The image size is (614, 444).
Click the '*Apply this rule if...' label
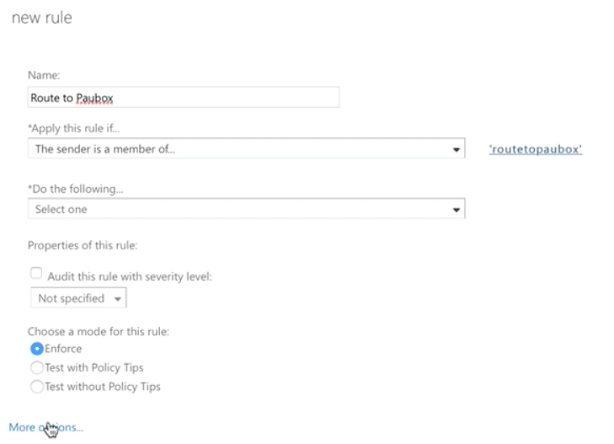pos(73,128)
